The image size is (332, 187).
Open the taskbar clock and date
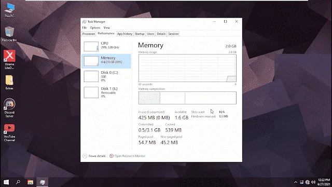coord(324,182)
